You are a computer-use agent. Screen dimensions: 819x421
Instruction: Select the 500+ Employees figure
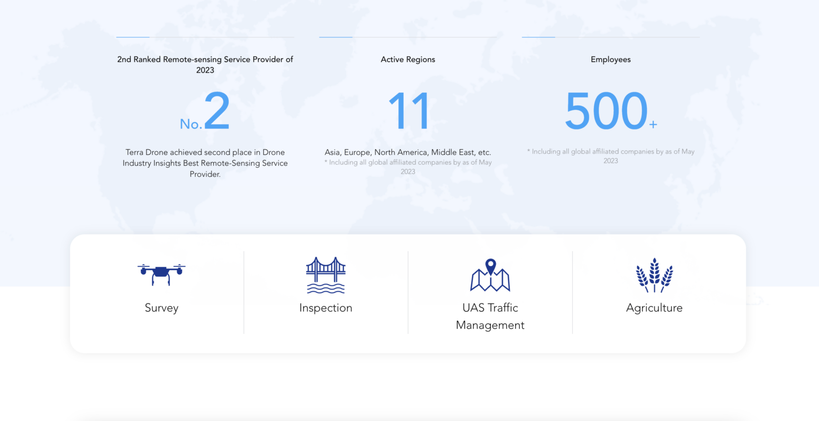pos(611,110)
